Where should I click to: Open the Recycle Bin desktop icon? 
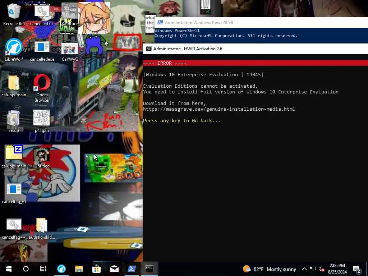(x=14, y=14)
